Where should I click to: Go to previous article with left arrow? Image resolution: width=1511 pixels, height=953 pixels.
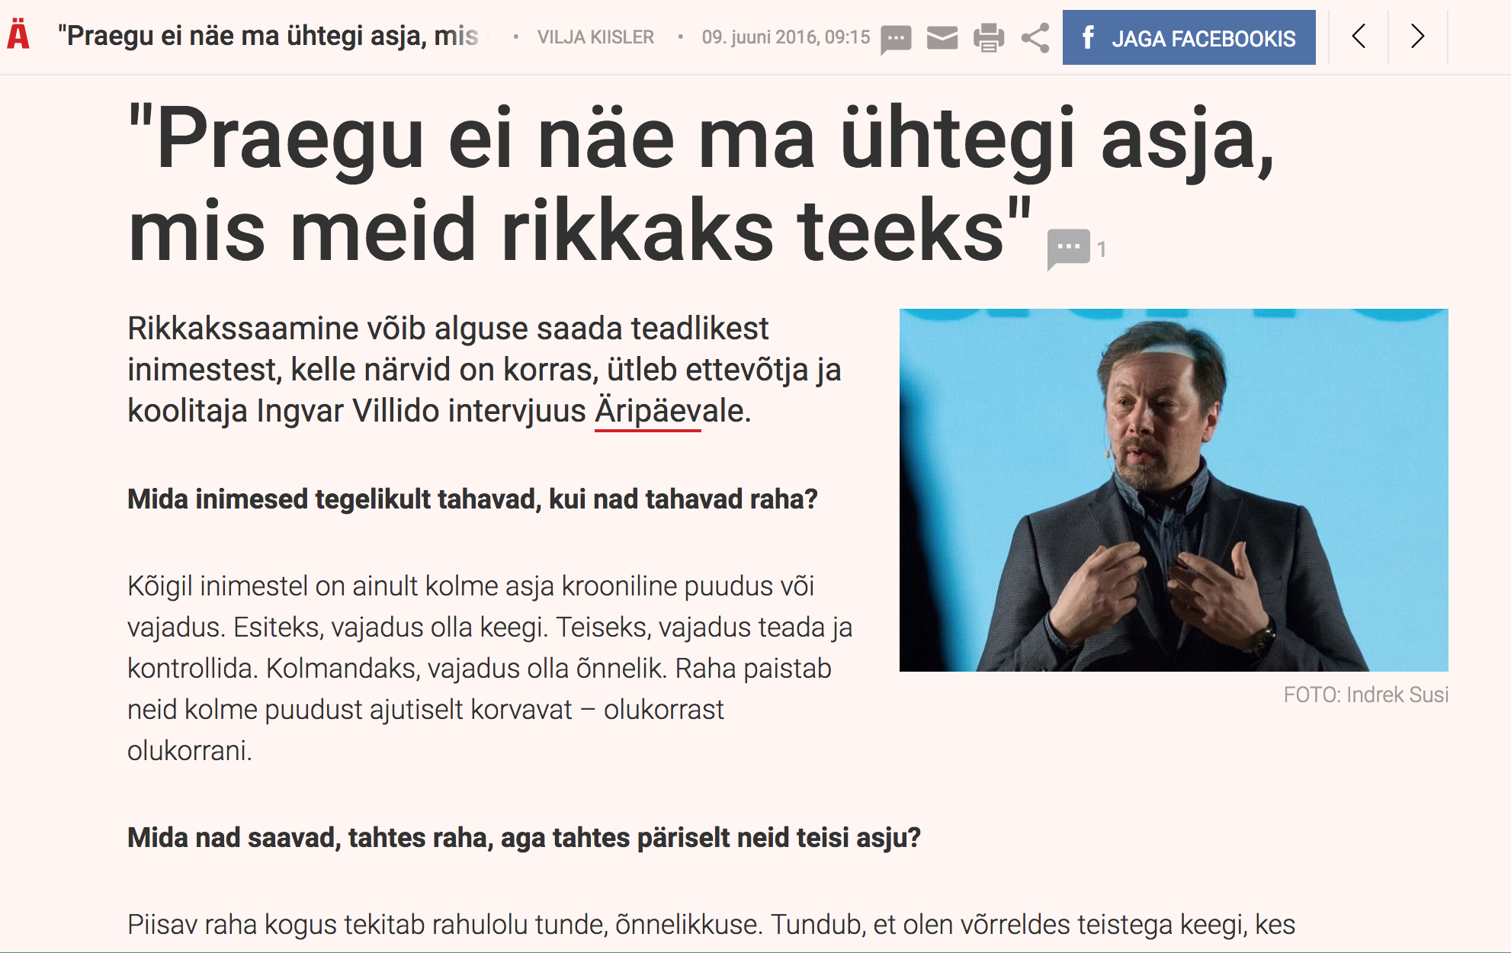[x=1359, y=37]
